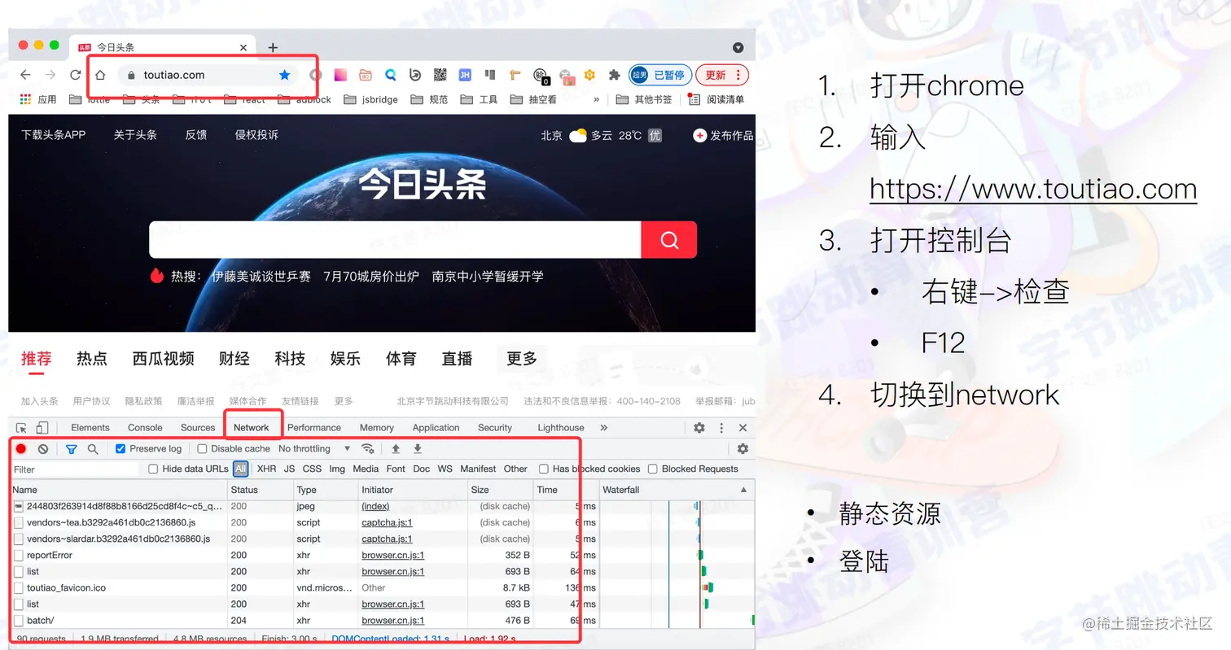Image resolution: width=1231 pixels, height=650 pixels.
Task: Click the 更新 update button in Chrome
Action: [x=722, y=75]
